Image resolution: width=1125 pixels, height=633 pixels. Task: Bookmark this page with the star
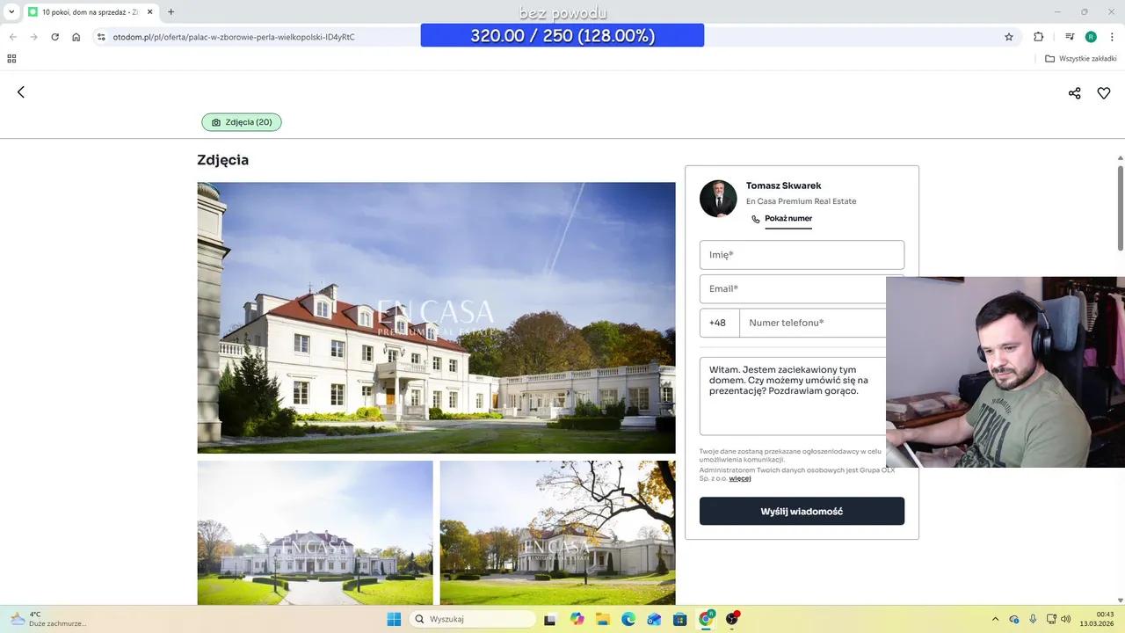click(x=1009, y=37)
